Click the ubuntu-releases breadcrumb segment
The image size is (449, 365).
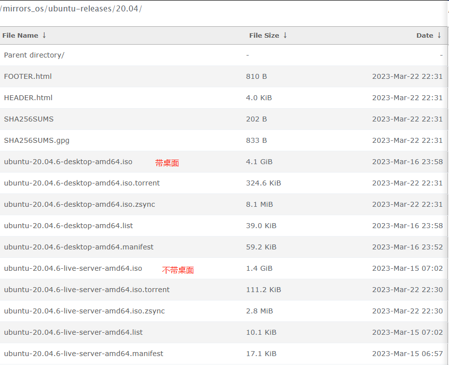click(x=80, y=8)
